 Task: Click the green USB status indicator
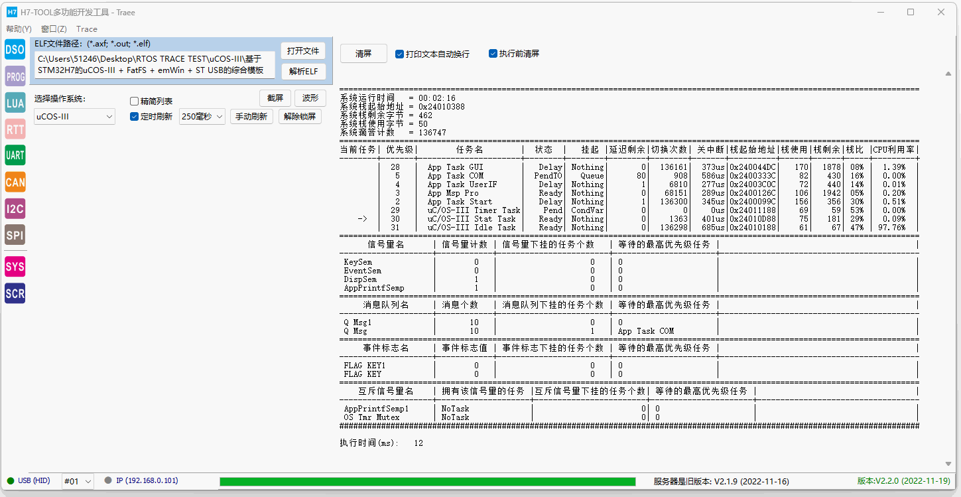click(x=11, y=480)
